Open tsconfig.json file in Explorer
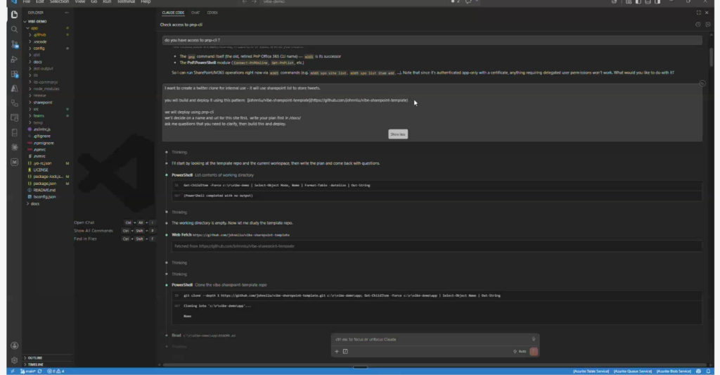This screenshot has width=720, height=375. click(44, 197)
